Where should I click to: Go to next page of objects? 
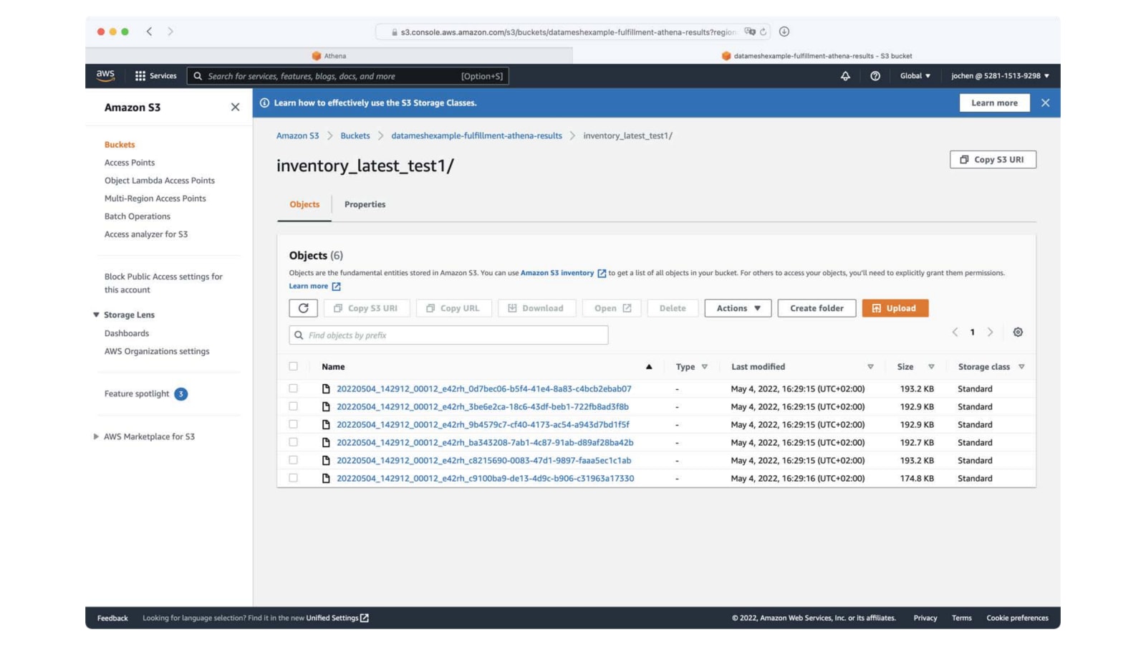click(990, 332)
